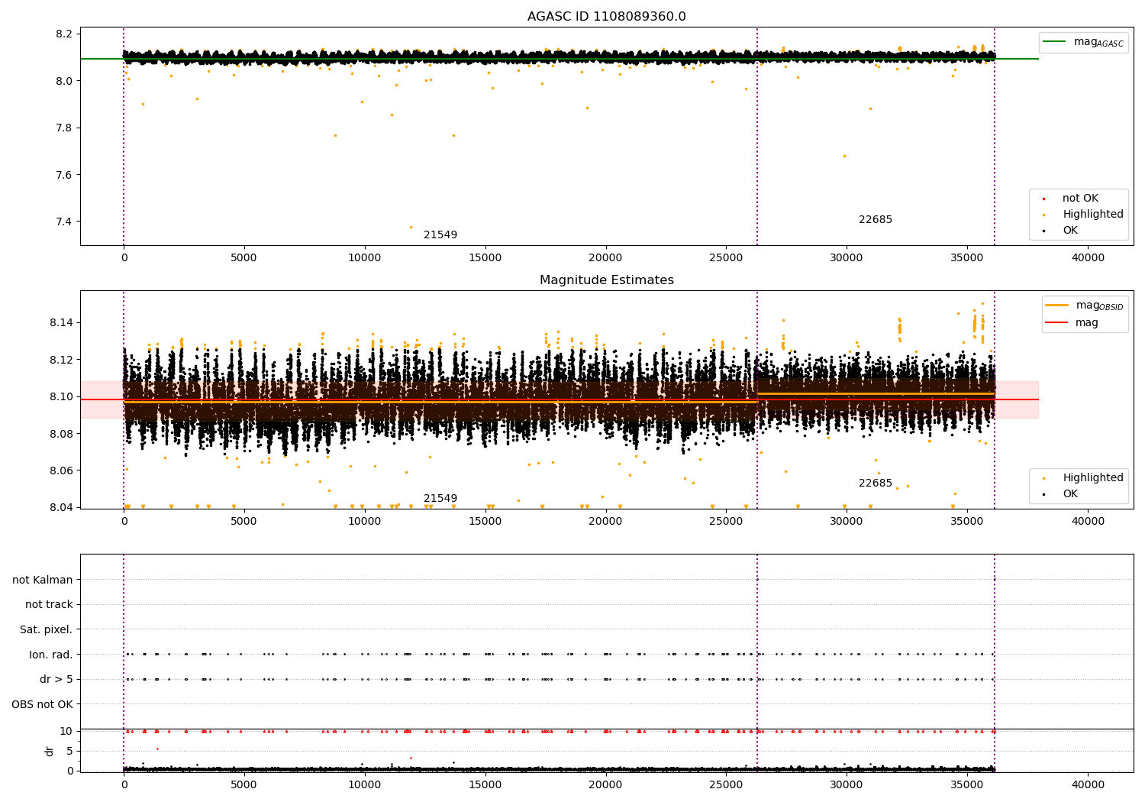1145x802 pixels.
Task: Select the "not OK" legend entry
Action: [1080, 199]
